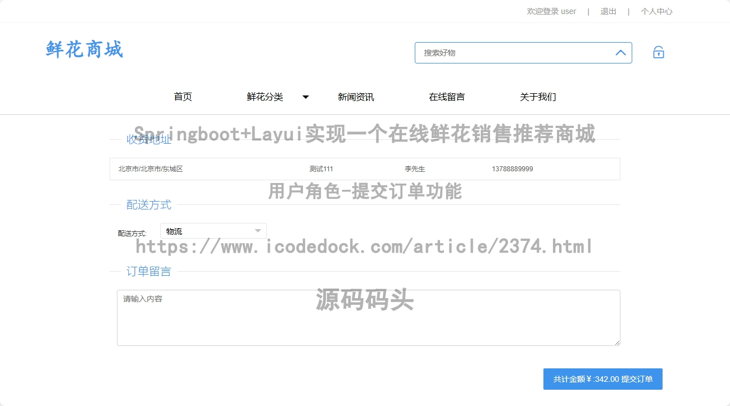730x406 pixels.
Task: Click the 欢迎登录 user text
Action: (551, 11)
